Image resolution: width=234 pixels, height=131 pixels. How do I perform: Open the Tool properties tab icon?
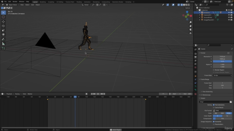point(196,49)
